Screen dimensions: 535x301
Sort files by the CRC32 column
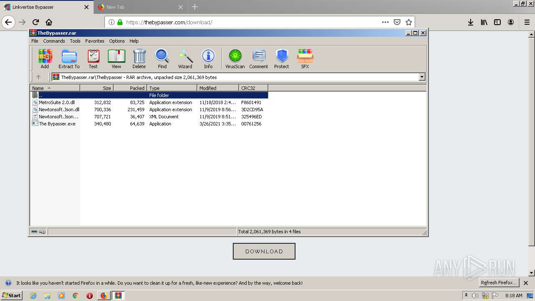pos(253,88)
